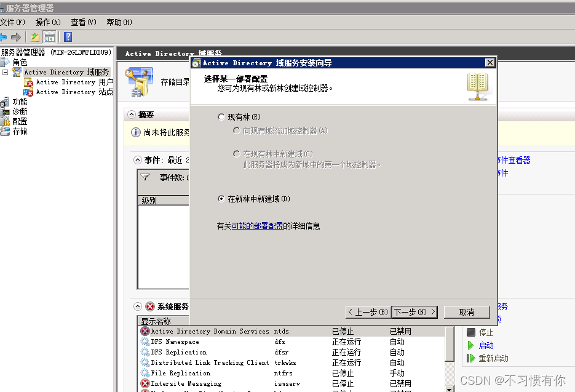Click the 诊断 diagnostics icon in tree

click(x=5, y=111)
